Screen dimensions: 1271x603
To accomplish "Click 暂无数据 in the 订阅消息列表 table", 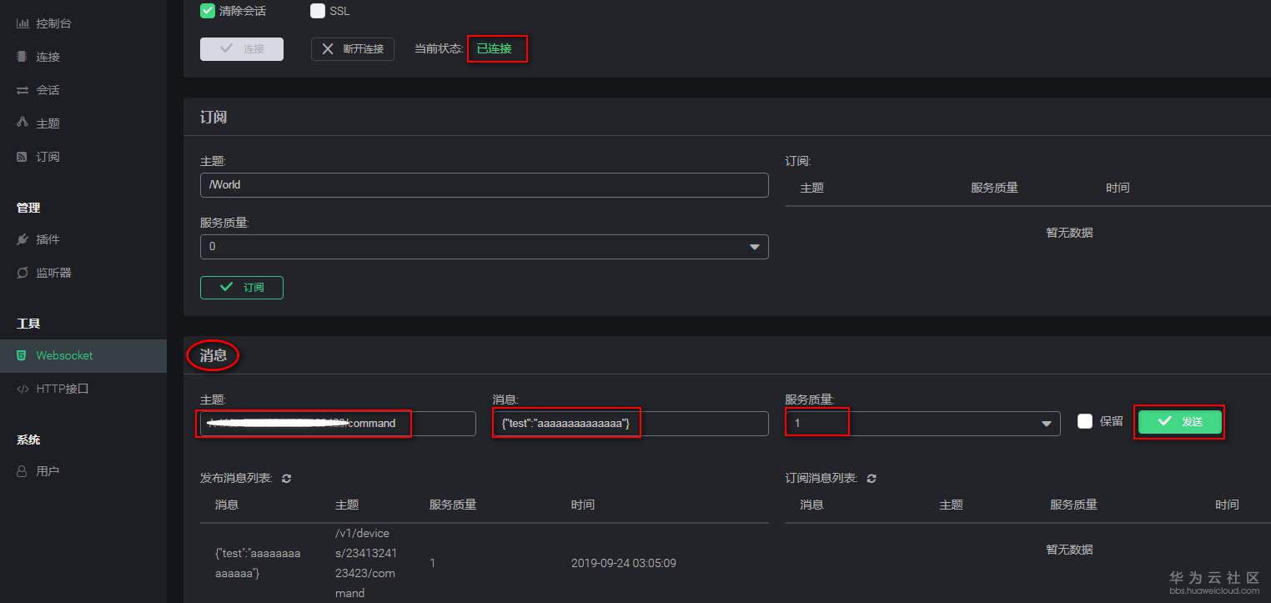I will click(x=1069, y=550).
